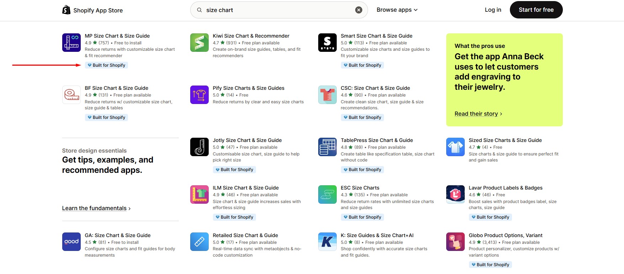The width and height of the screenshot is (624, 274).
Task: Open Retailed Size Chart & Guide title
Action: tap(245, 235)
